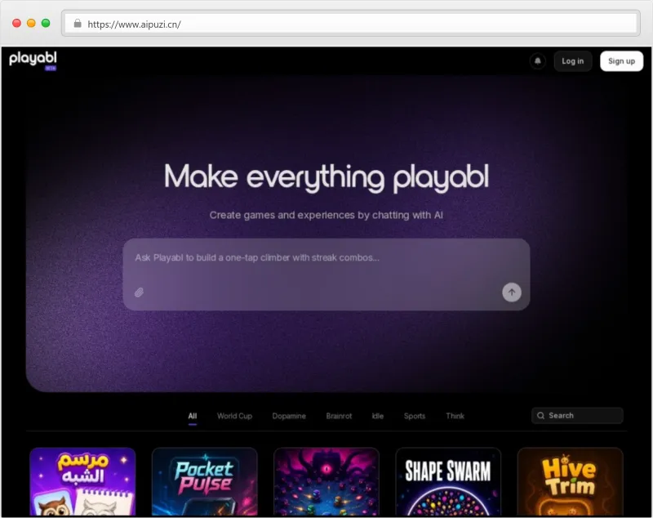This screenshot has width=653, height=518.
Task: Open the tentacle monster game thumbnail
Action: [326, 482]
